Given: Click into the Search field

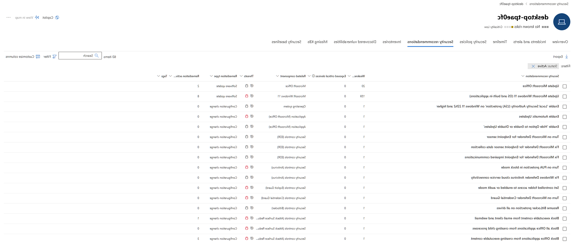Looking at the screenshot, I should point(80,56).
